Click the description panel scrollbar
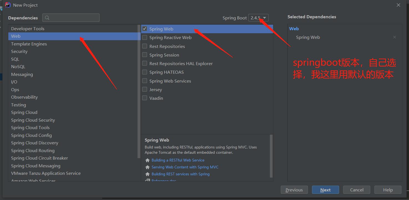The width and height of the screenshot is (409, 200). (271, 156)
